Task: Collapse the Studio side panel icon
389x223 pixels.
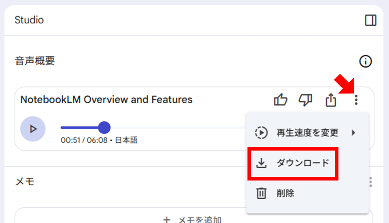Action: (x=370, y=20)
